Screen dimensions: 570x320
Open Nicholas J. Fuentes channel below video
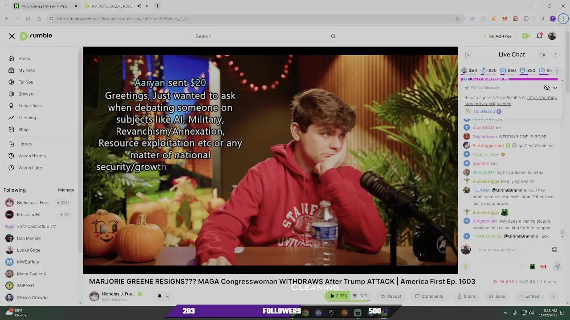[x=118, y=294]
